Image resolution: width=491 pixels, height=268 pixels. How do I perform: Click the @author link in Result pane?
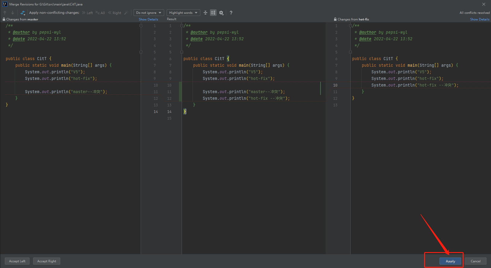(x=199, y=32)
